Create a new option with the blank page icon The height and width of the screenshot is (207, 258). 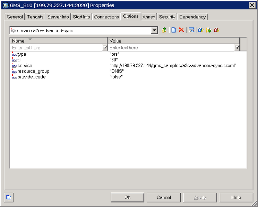click(173, 30)
